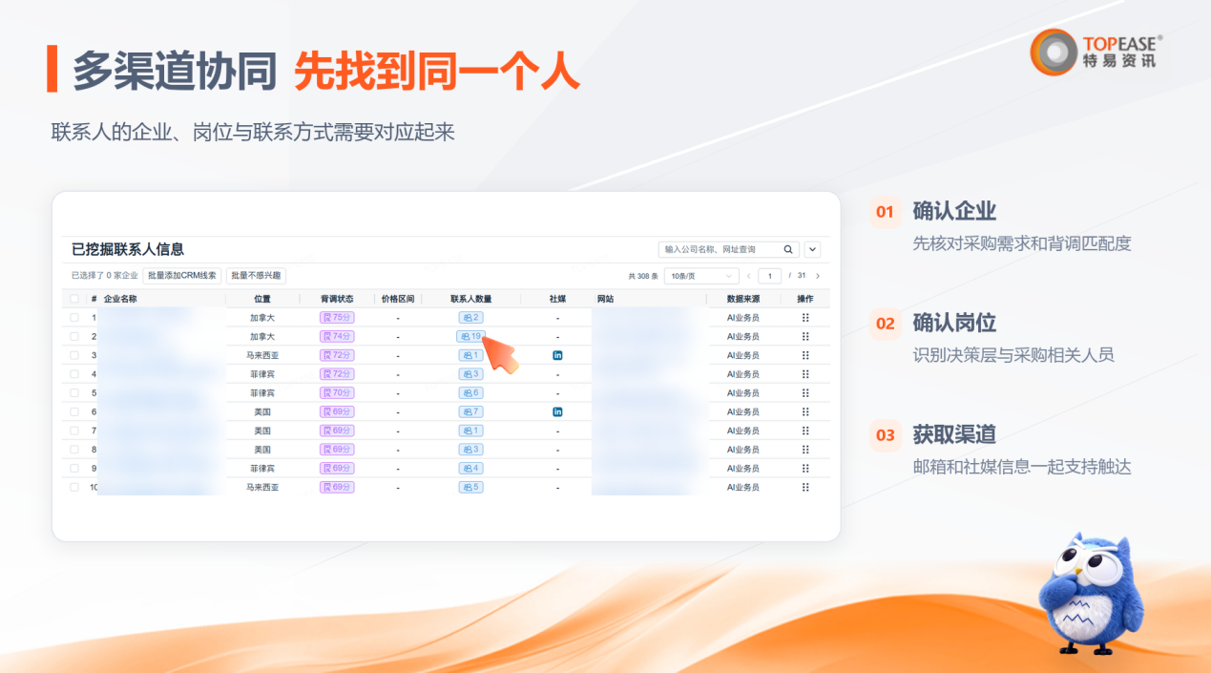Click AI业务员 source in row 5
Screen dimensions: 1211x673
click(x=742, y=392)
